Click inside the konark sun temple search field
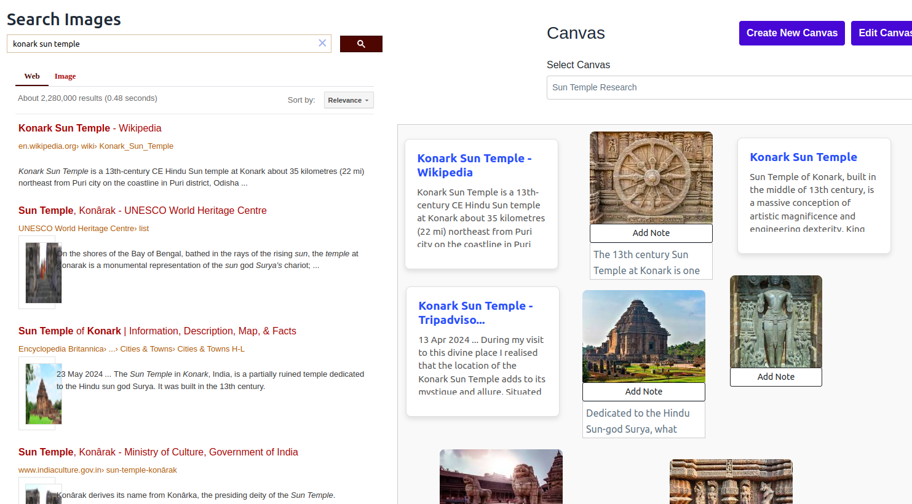The image size is (912, 504). (160, 43)
